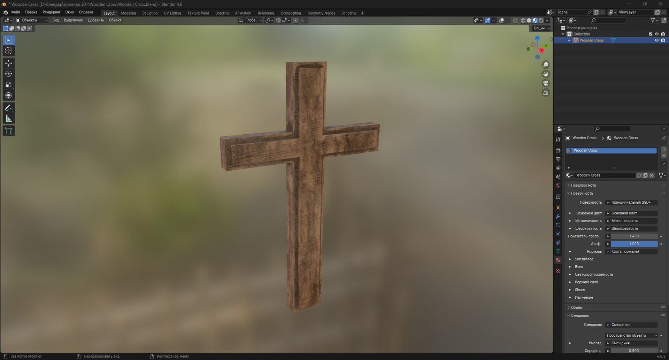Switch to Solid viewport shading

point(529,21)
